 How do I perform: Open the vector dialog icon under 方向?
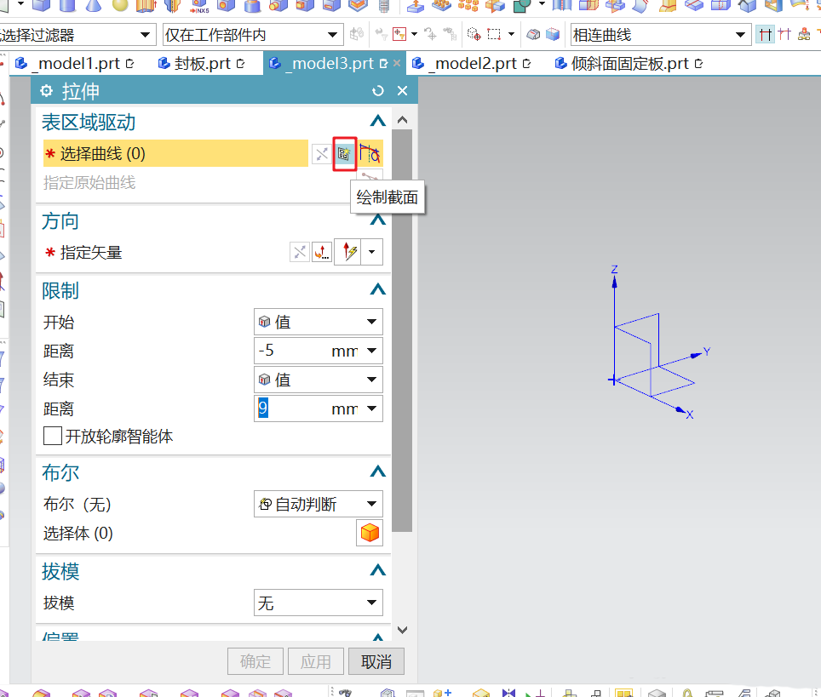click(322, 252)
